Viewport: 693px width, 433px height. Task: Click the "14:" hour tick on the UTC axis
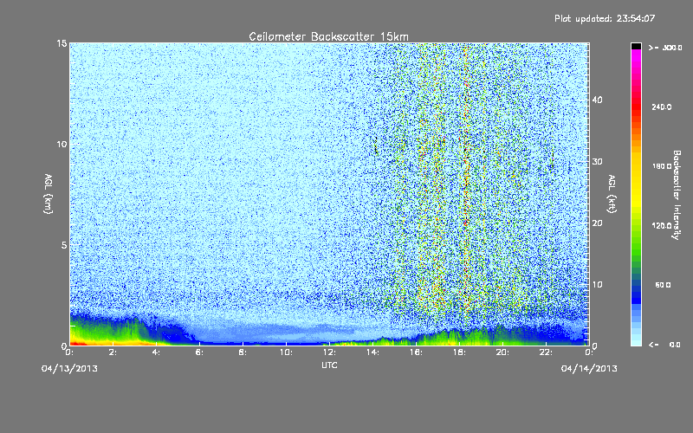pyautogui.click(x=372, y=352)
